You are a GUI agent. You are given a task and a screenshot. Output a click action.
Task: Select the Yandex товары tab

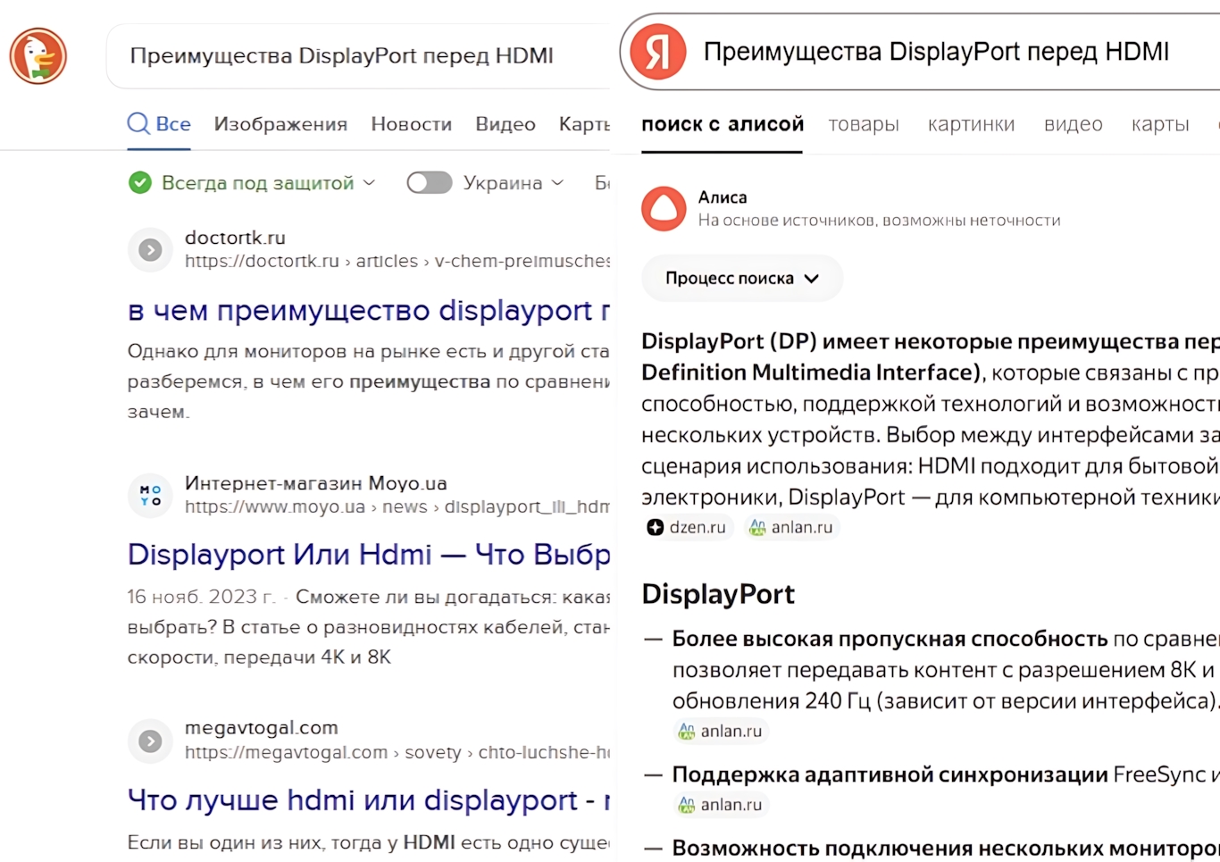863,124
